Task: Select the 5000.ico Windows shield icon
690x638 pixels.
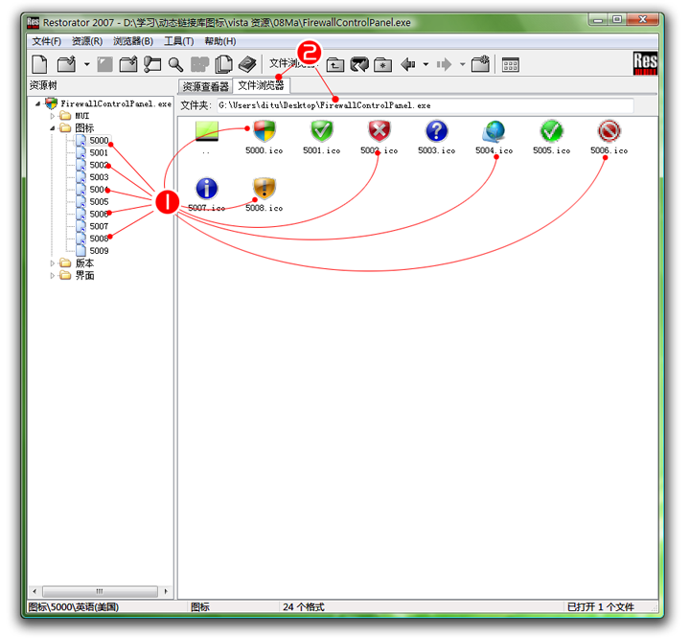Action: coord(264,132)
